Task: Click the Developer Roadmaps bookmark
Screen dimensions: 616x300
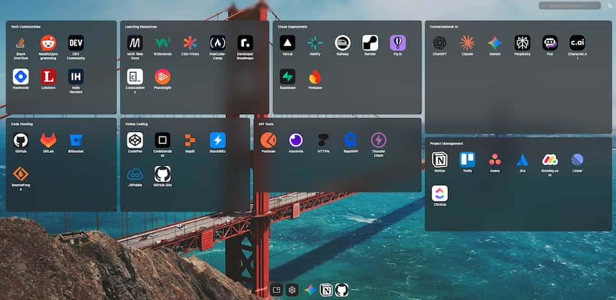Action: point(245,43)
